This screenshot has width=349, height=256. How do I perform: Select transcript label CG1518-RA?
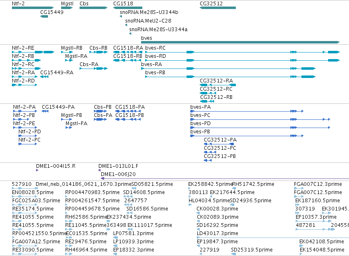(x=128, y=48)
